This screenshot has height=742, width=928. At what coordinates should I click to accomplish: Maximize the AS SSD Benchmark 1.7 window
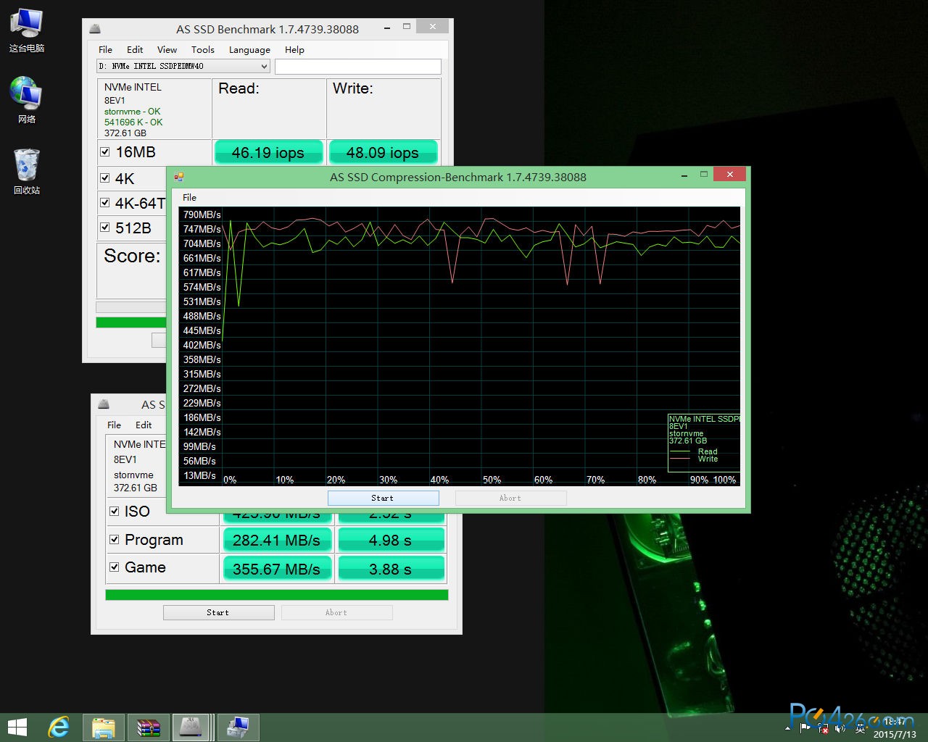(x=407, y=27)
